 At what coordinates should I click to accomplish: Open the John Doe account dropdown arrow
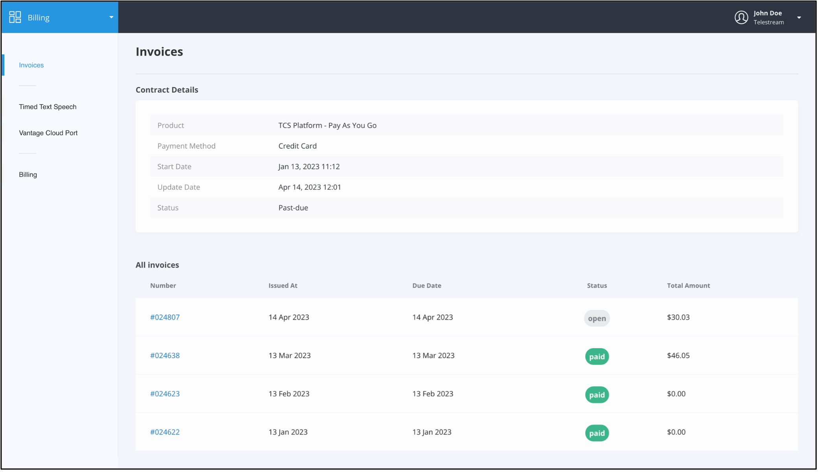click(x=799, y=17)
